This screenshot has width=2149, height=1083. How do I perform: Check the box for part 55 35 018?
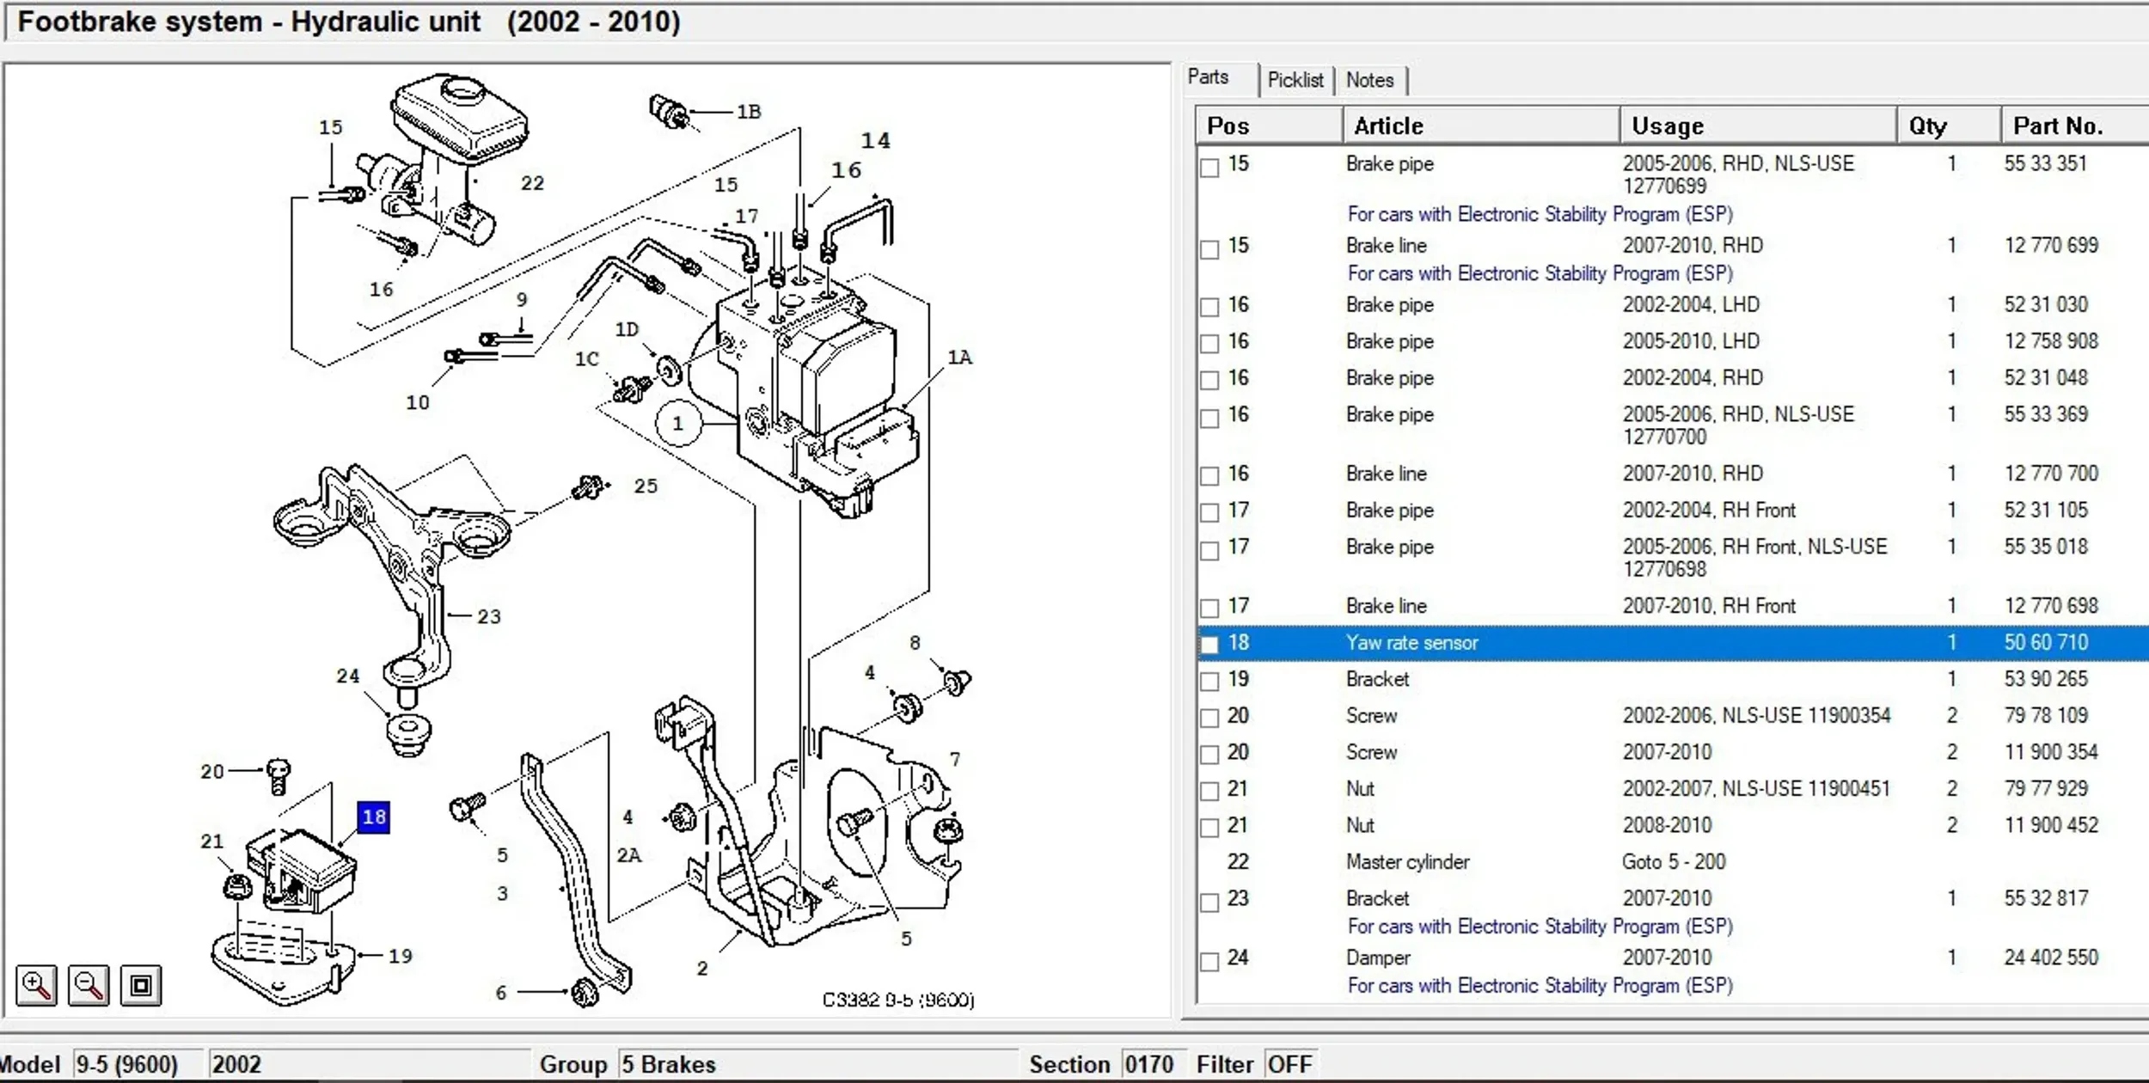[1209, 550]
